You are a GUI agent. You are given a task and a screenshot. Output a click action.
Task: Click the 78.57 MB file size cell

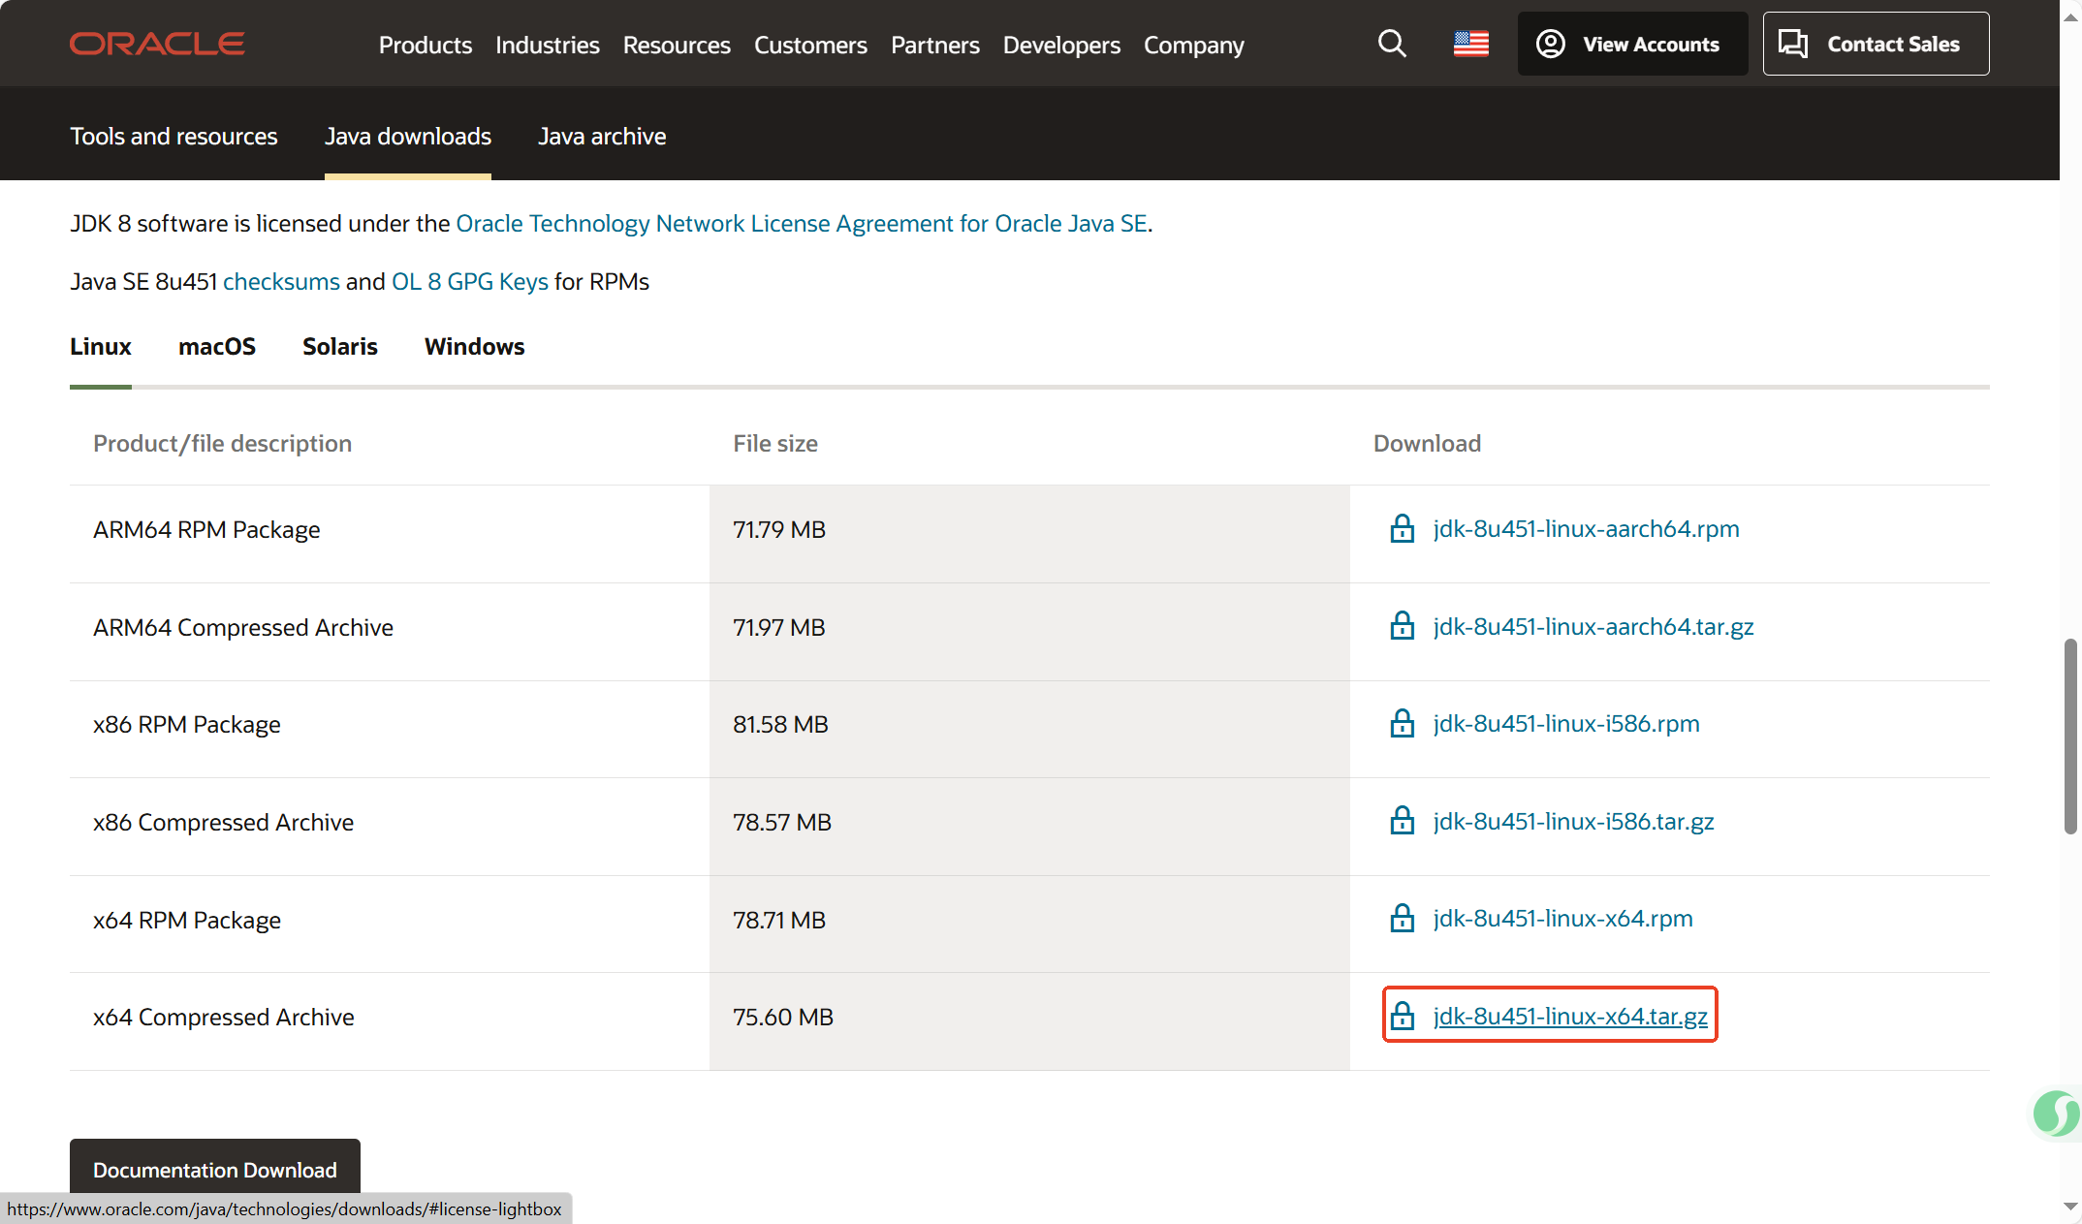1029,827
